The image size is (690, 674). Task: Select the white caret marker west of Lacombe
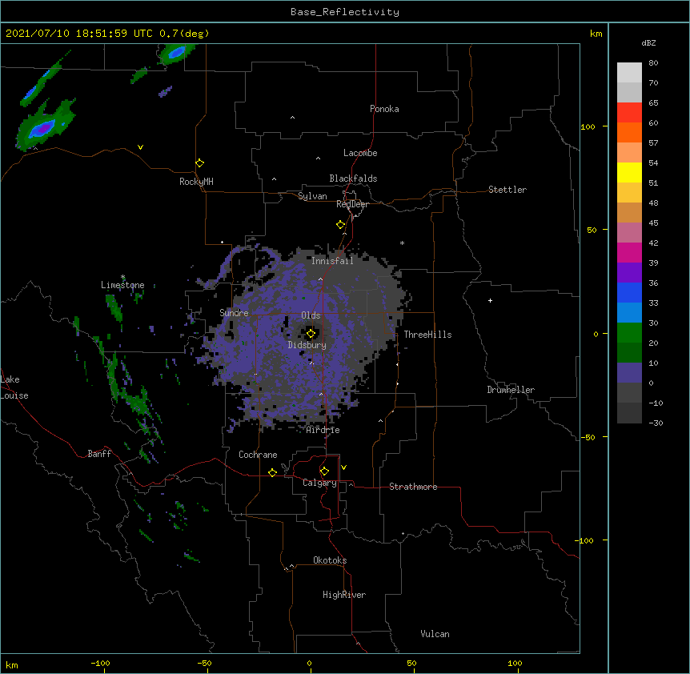[318, 158]
